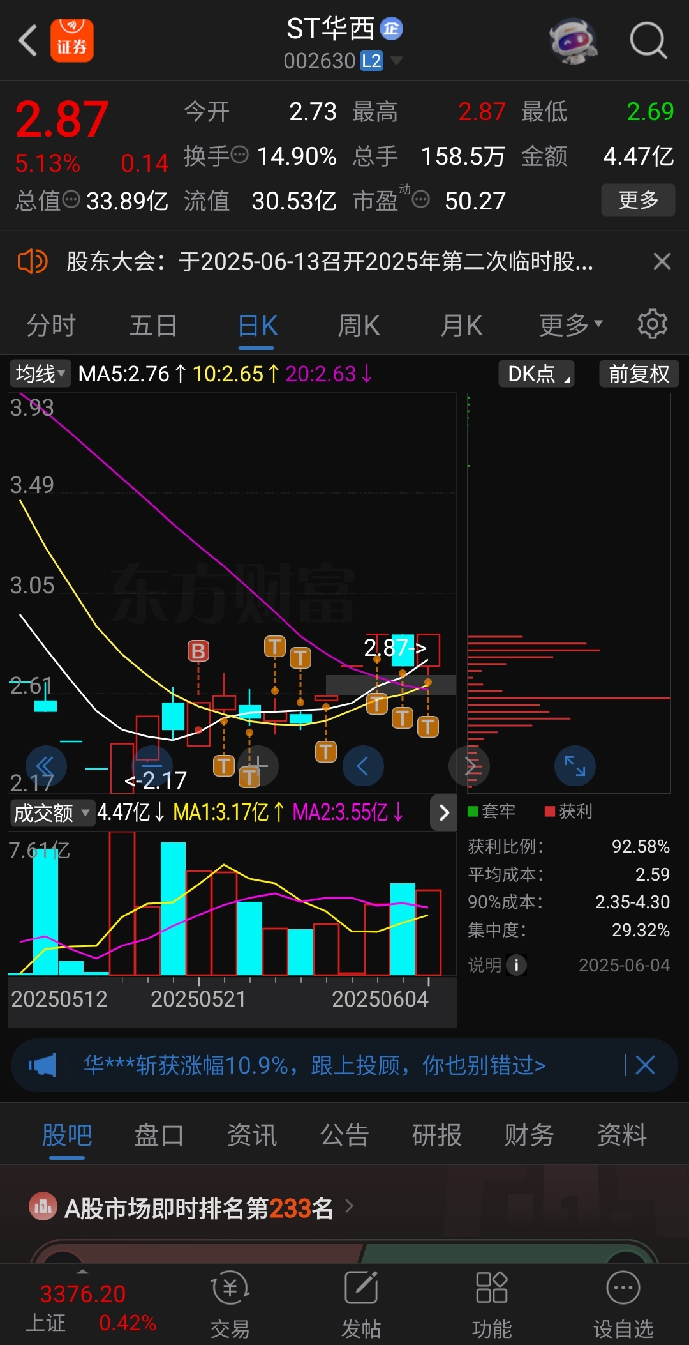Tap the 获利比例 92.58% value

641,846
